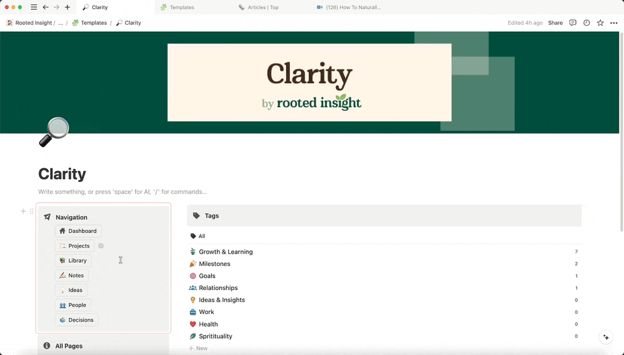Image resolution: width=624 pixels, height=355 pixels.
Task: Switch to the Templates browser tab
Action: pos(181,7)
